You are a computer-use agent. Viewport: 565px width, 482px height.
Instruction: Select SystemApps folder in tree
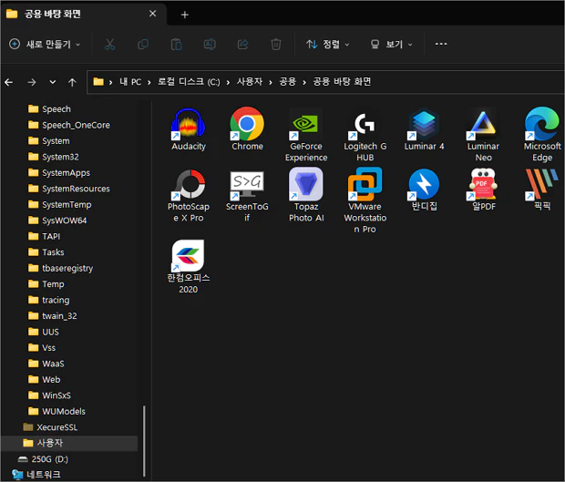click(59, 172)
